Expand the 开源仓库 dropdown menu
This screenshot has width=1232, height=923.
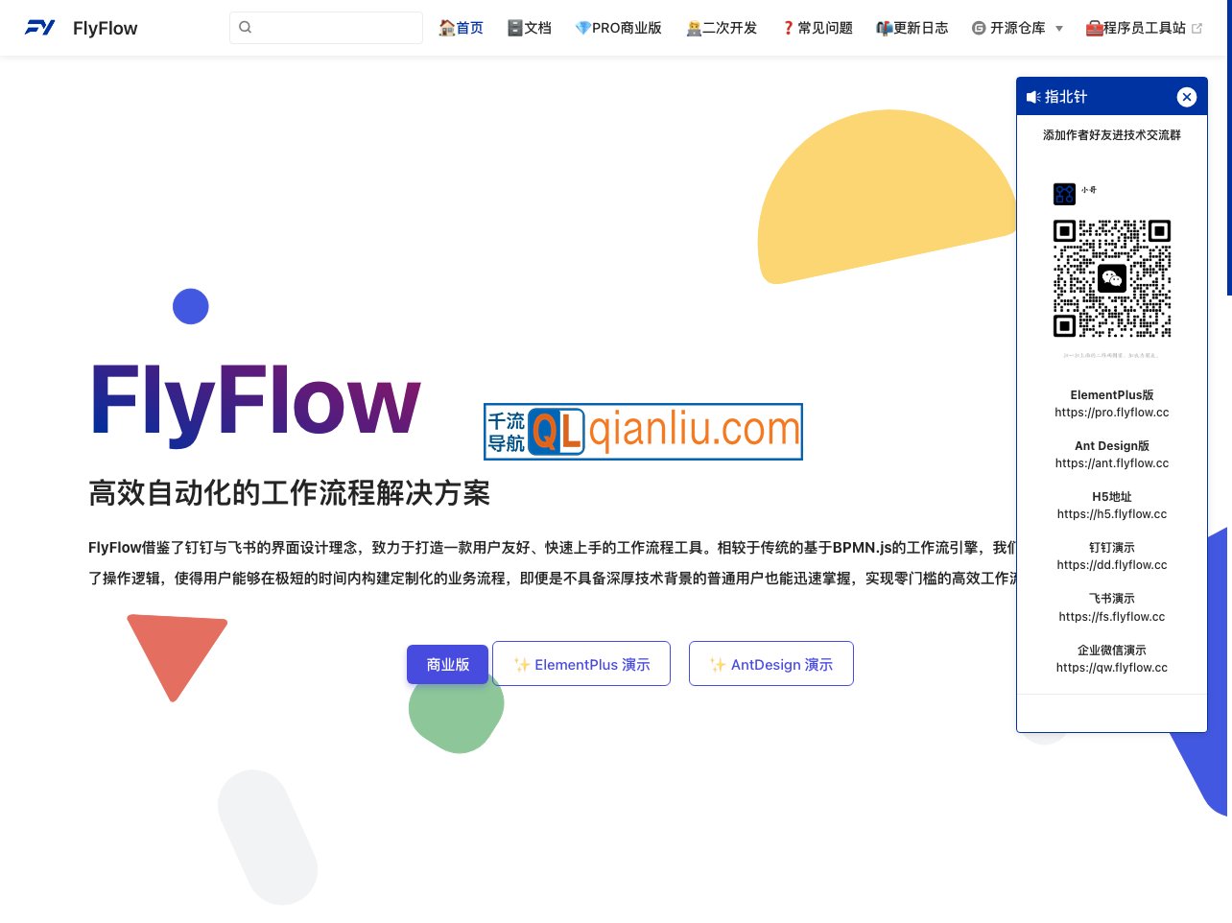[x=1059, y=29]
